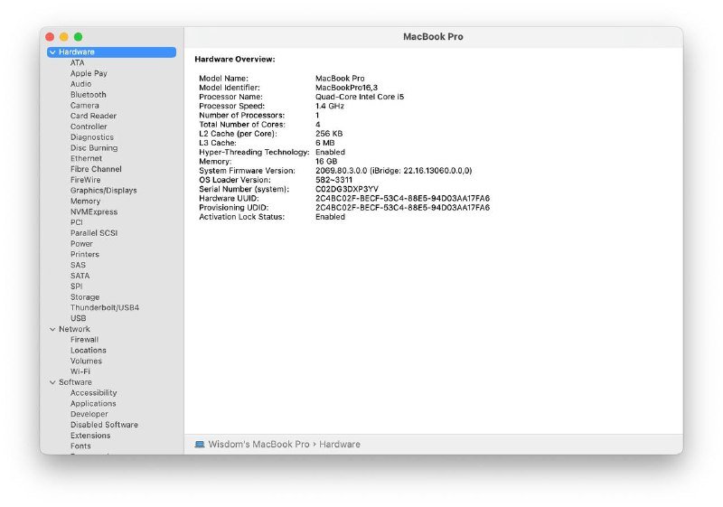
Task: Select SATA in the sidebar
Action: 80,276
